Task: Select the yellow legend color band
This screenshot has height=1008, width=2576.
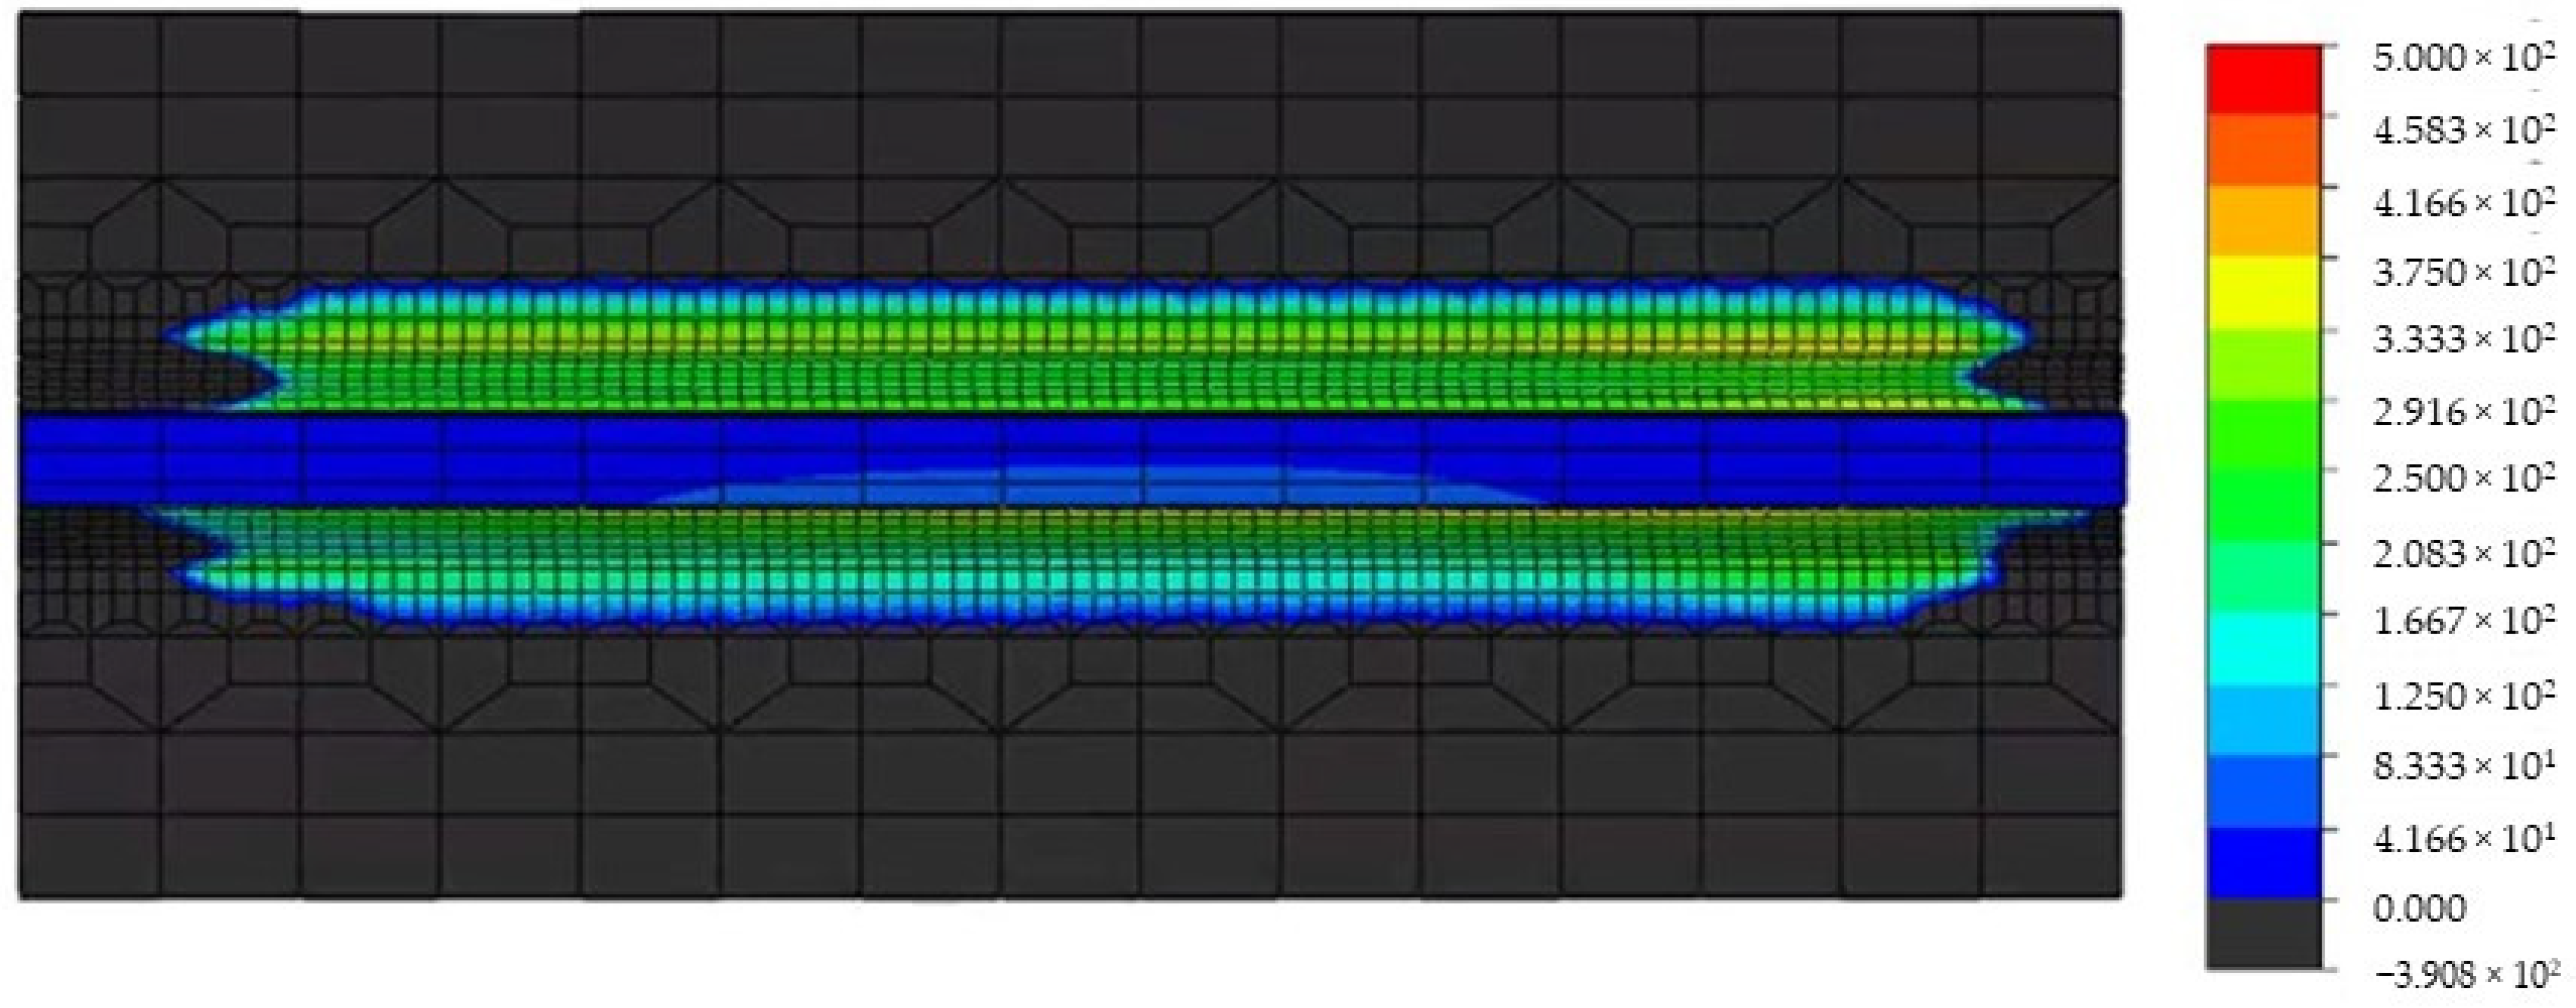Action: (x=2263, y=293)
